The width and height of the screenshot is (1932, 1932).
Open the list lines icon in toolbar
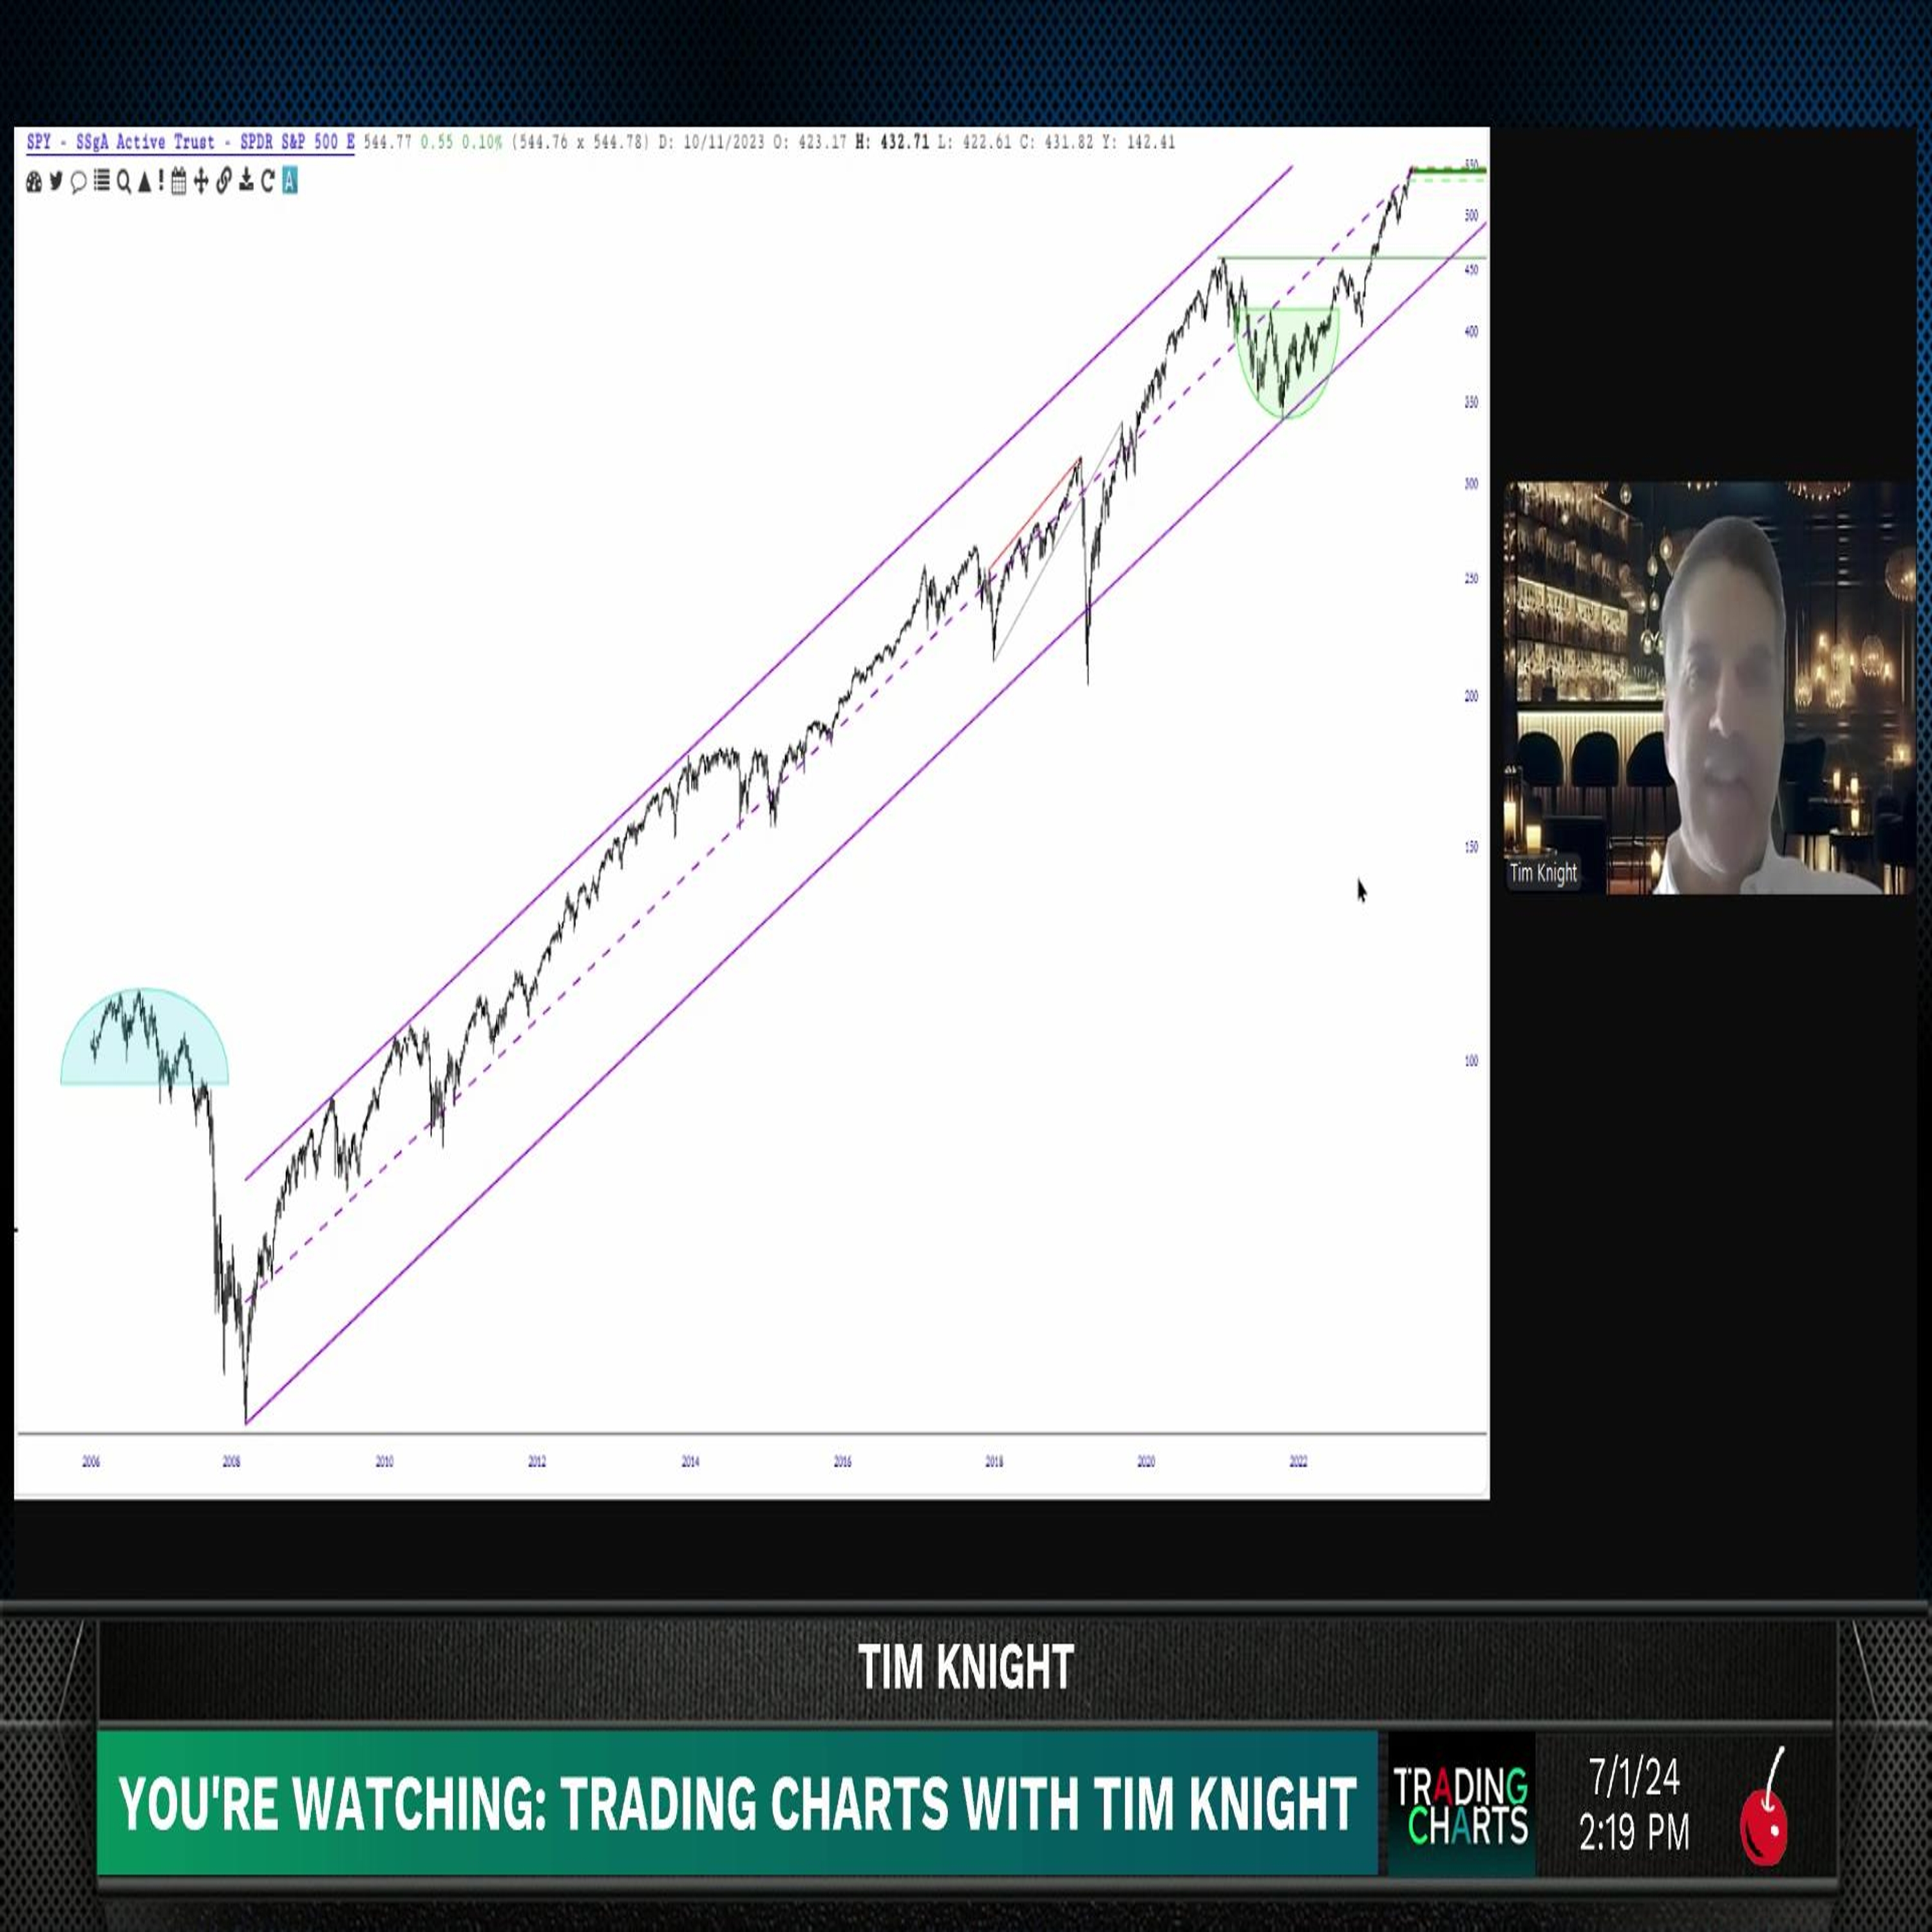click(x=101, y=181)
